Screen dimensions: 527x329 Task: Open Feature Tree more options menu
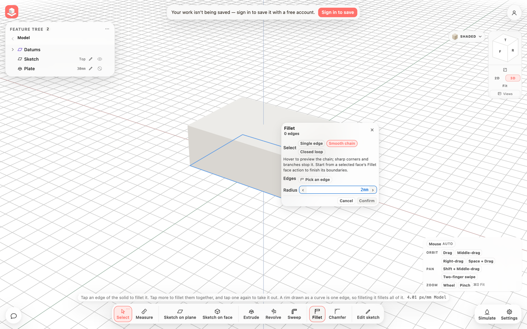[x=107, y=29]
